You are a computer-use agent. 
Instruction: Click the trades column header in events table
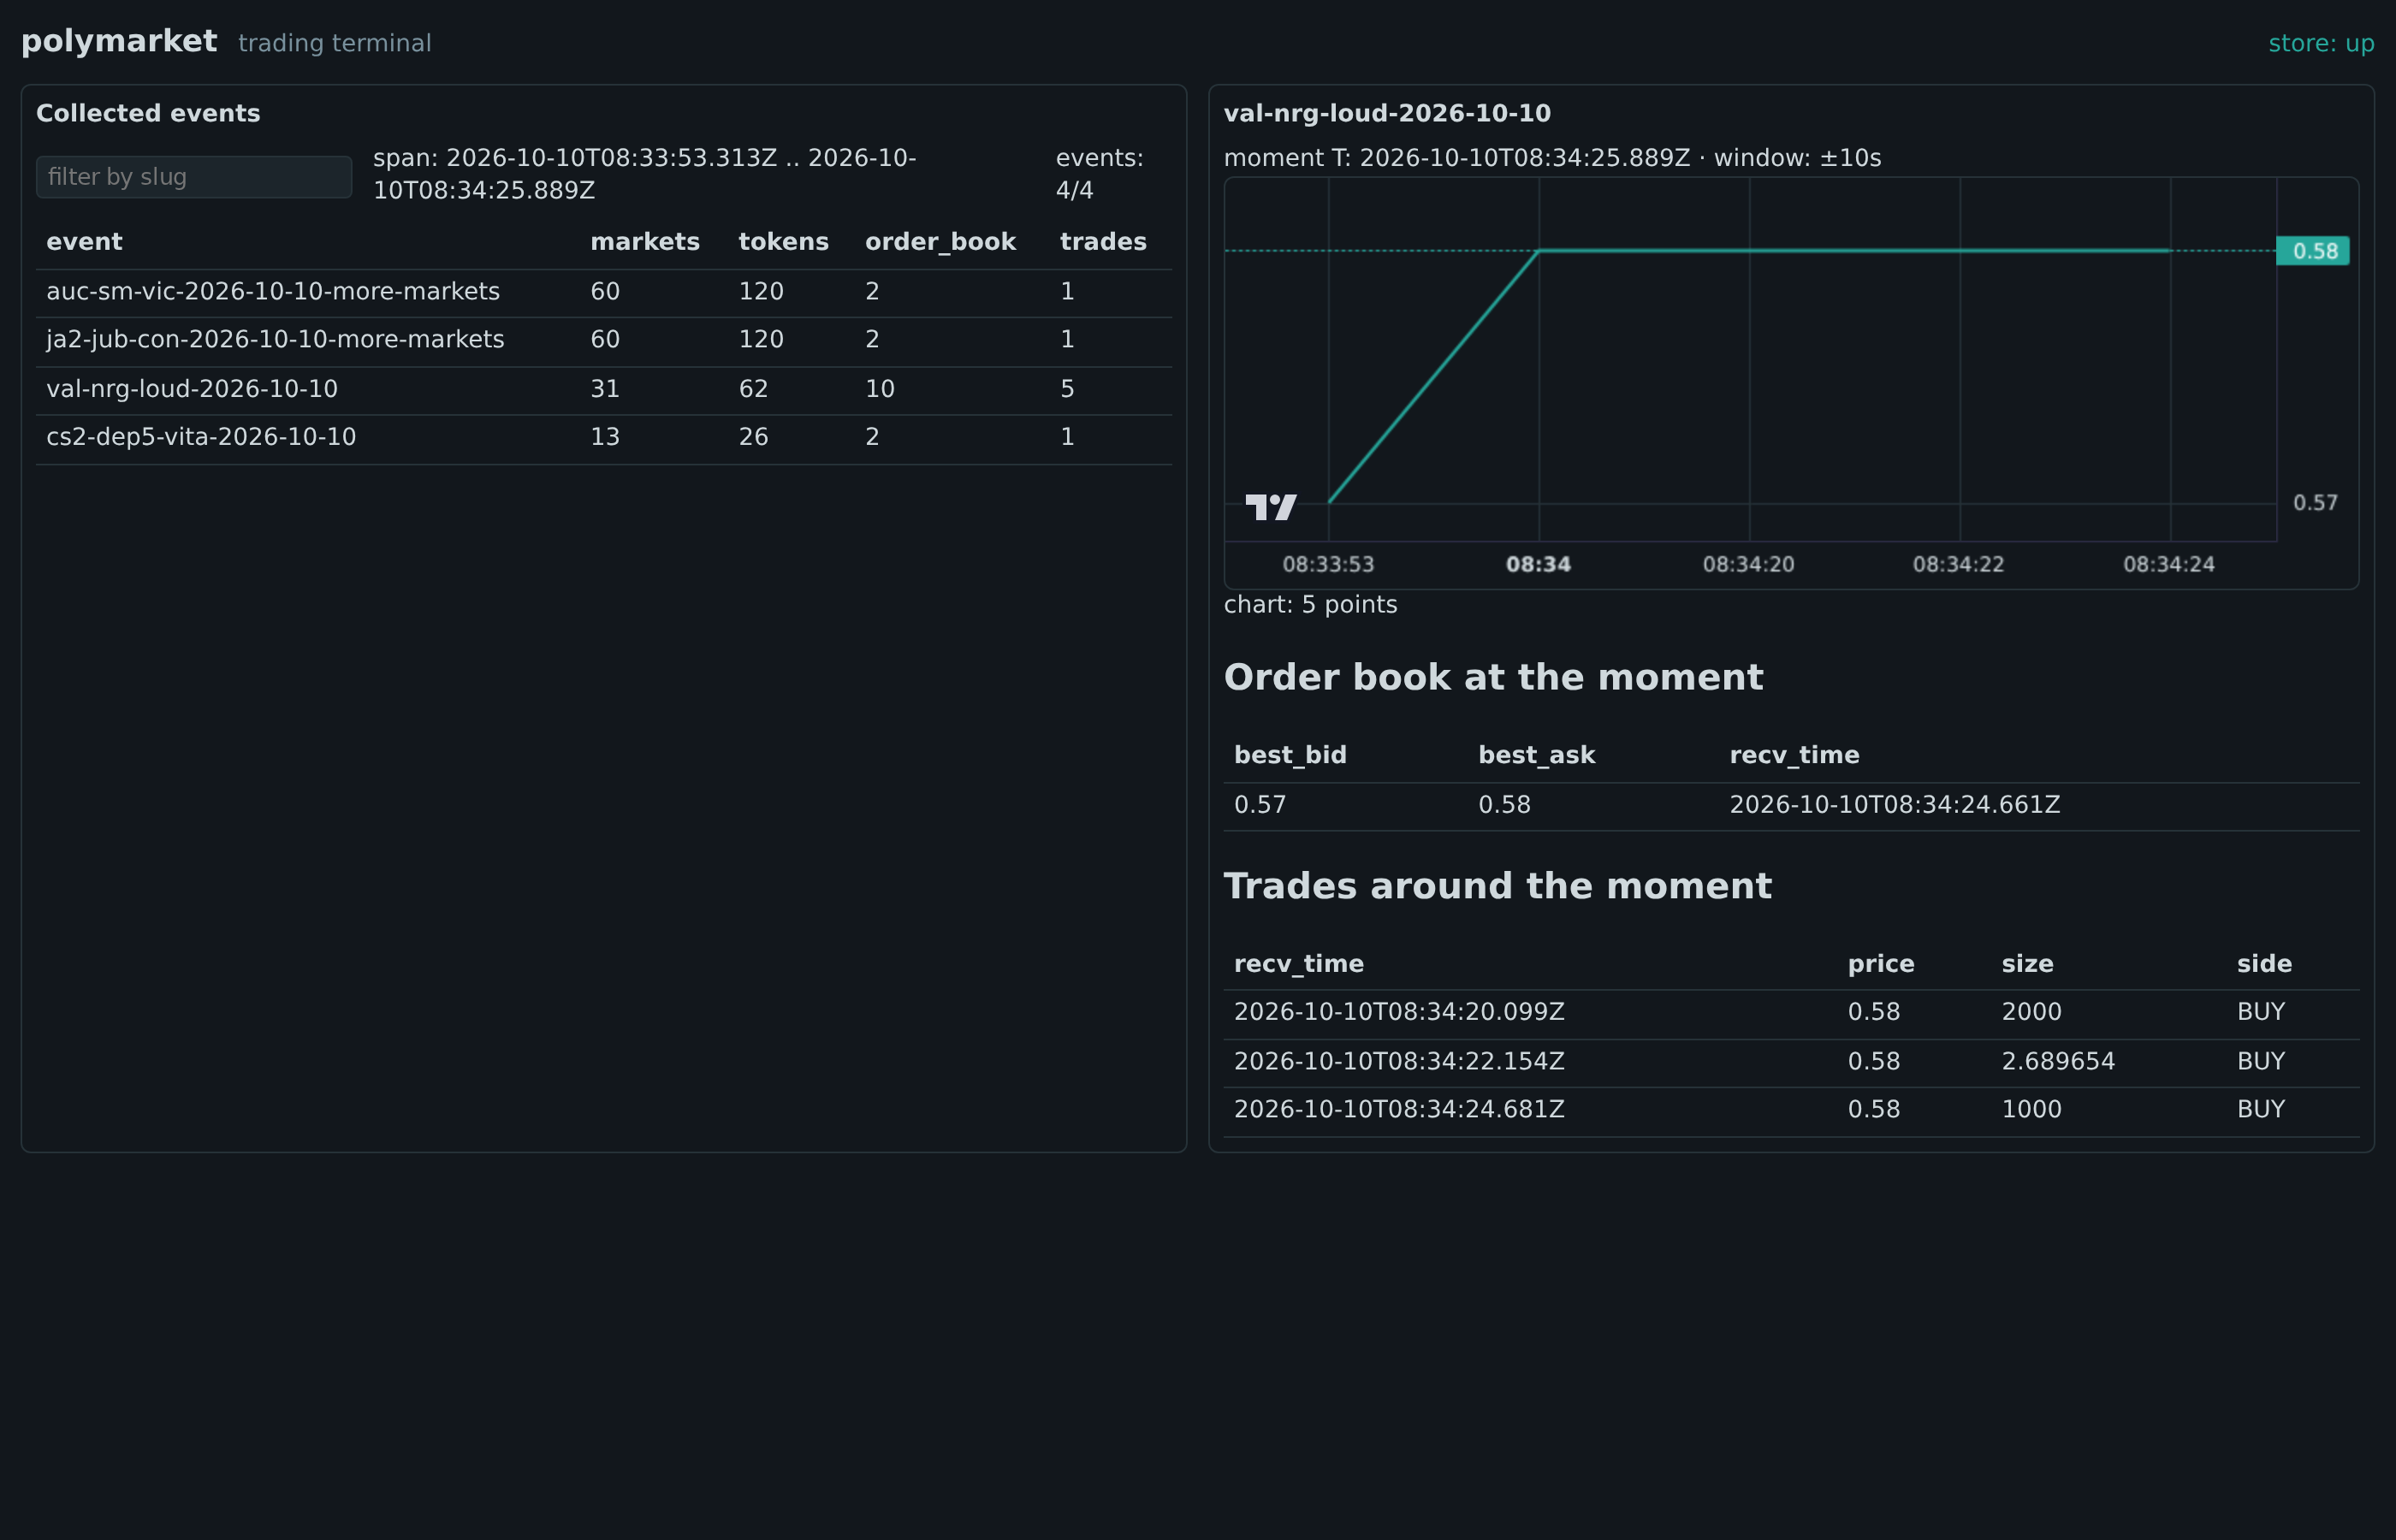pos(1103,242)
